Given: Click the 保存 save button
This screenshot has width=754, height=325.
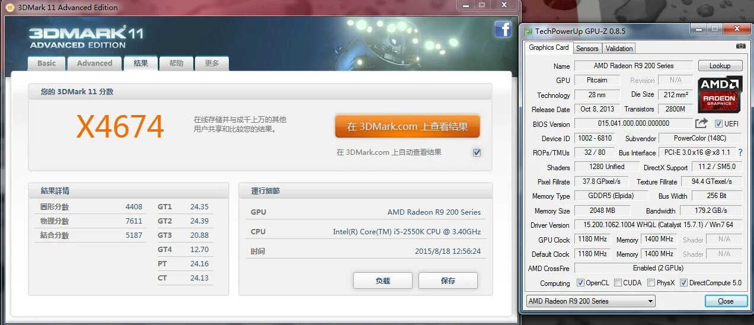Looking at the screenshot, I should coord(448,281).
